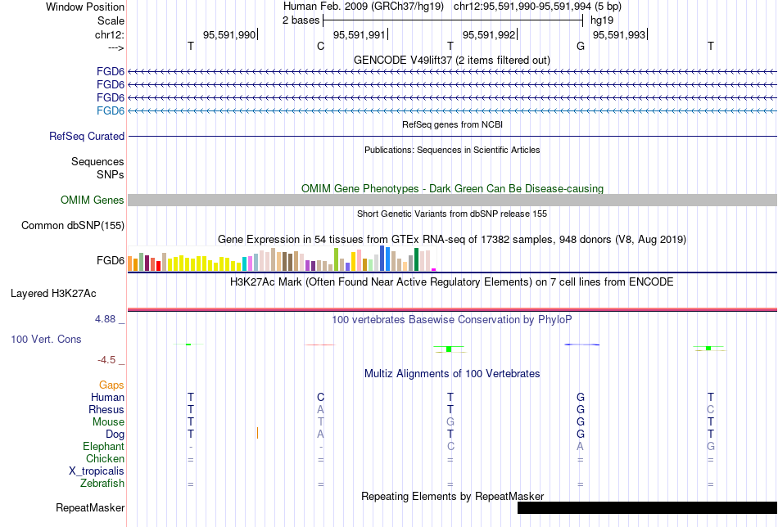Click the position marker 95,591,992
Viewport: 778px width, 527px height.
pyautogui.click(x=489, y=34)
